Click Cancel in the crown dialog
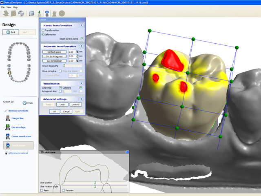 [x=66, y=111]
